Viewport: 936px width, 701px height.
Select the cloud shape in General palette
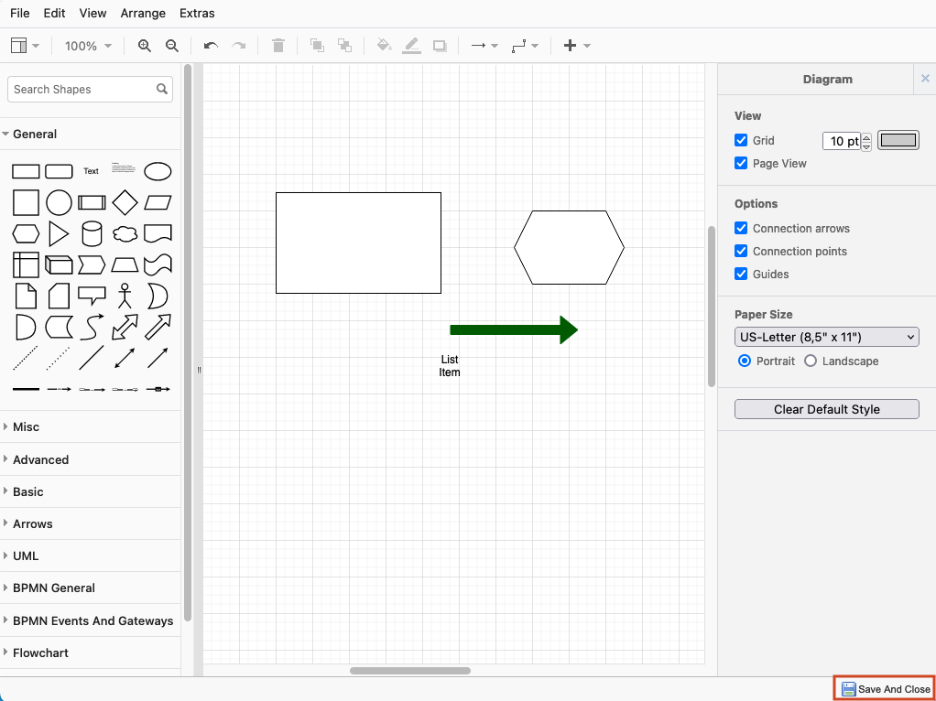click(125, 233)
